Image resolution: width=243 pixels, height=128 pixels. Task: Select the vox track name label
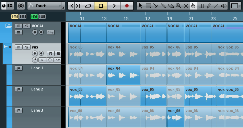(35, 47)
